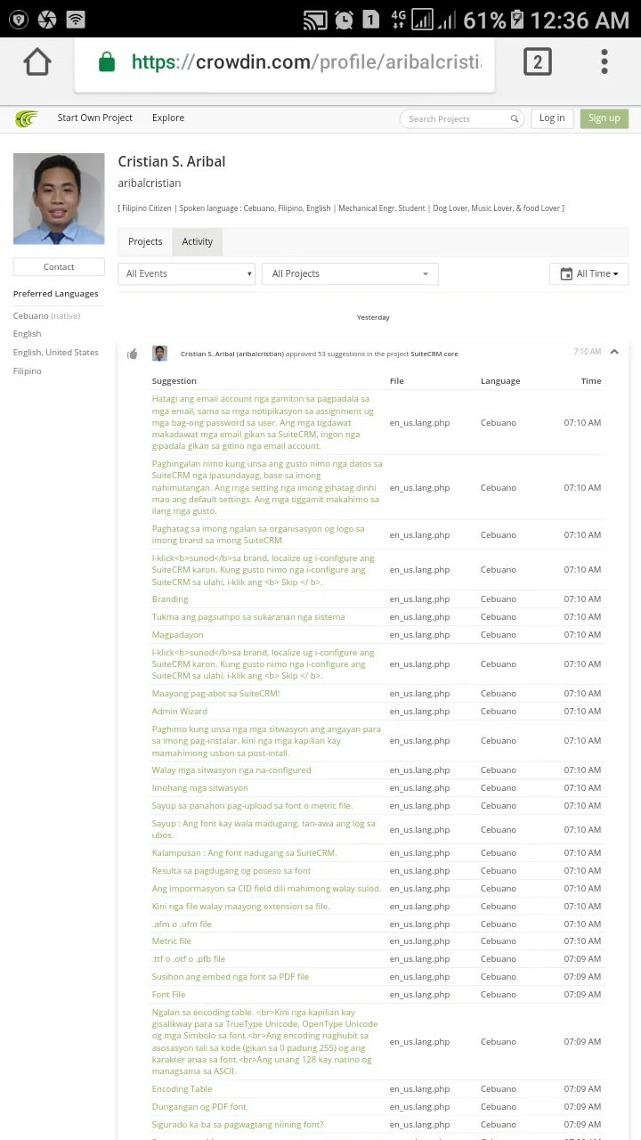This screenshot has width=641, height=1140.
Task: Tap the alarm clock status icon
Action: tap(344, 20)
